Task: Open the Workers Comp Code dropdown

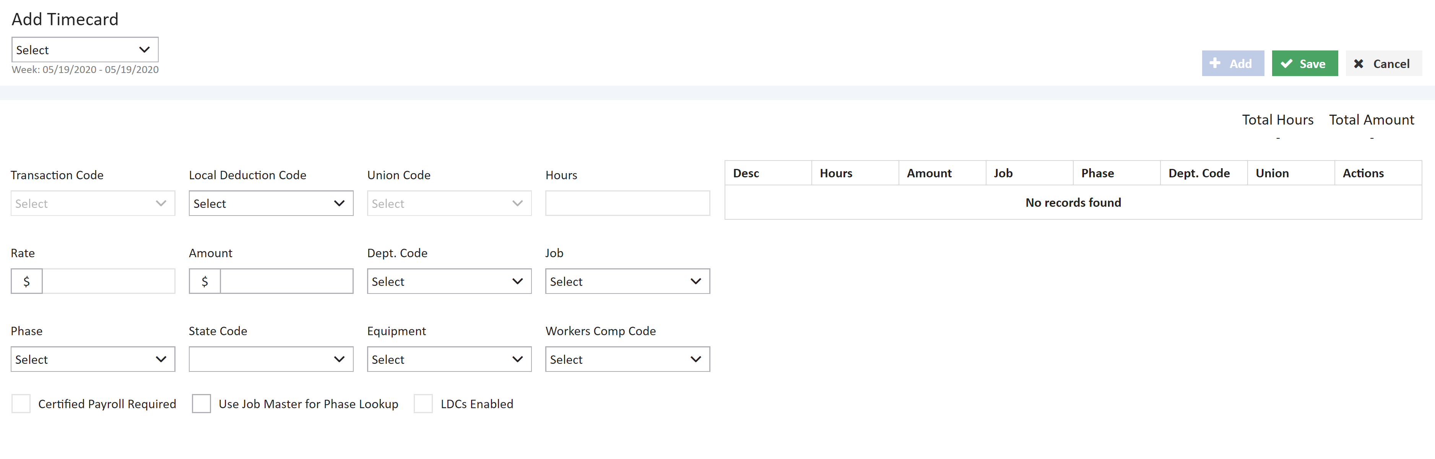Action: pos(627,359)
